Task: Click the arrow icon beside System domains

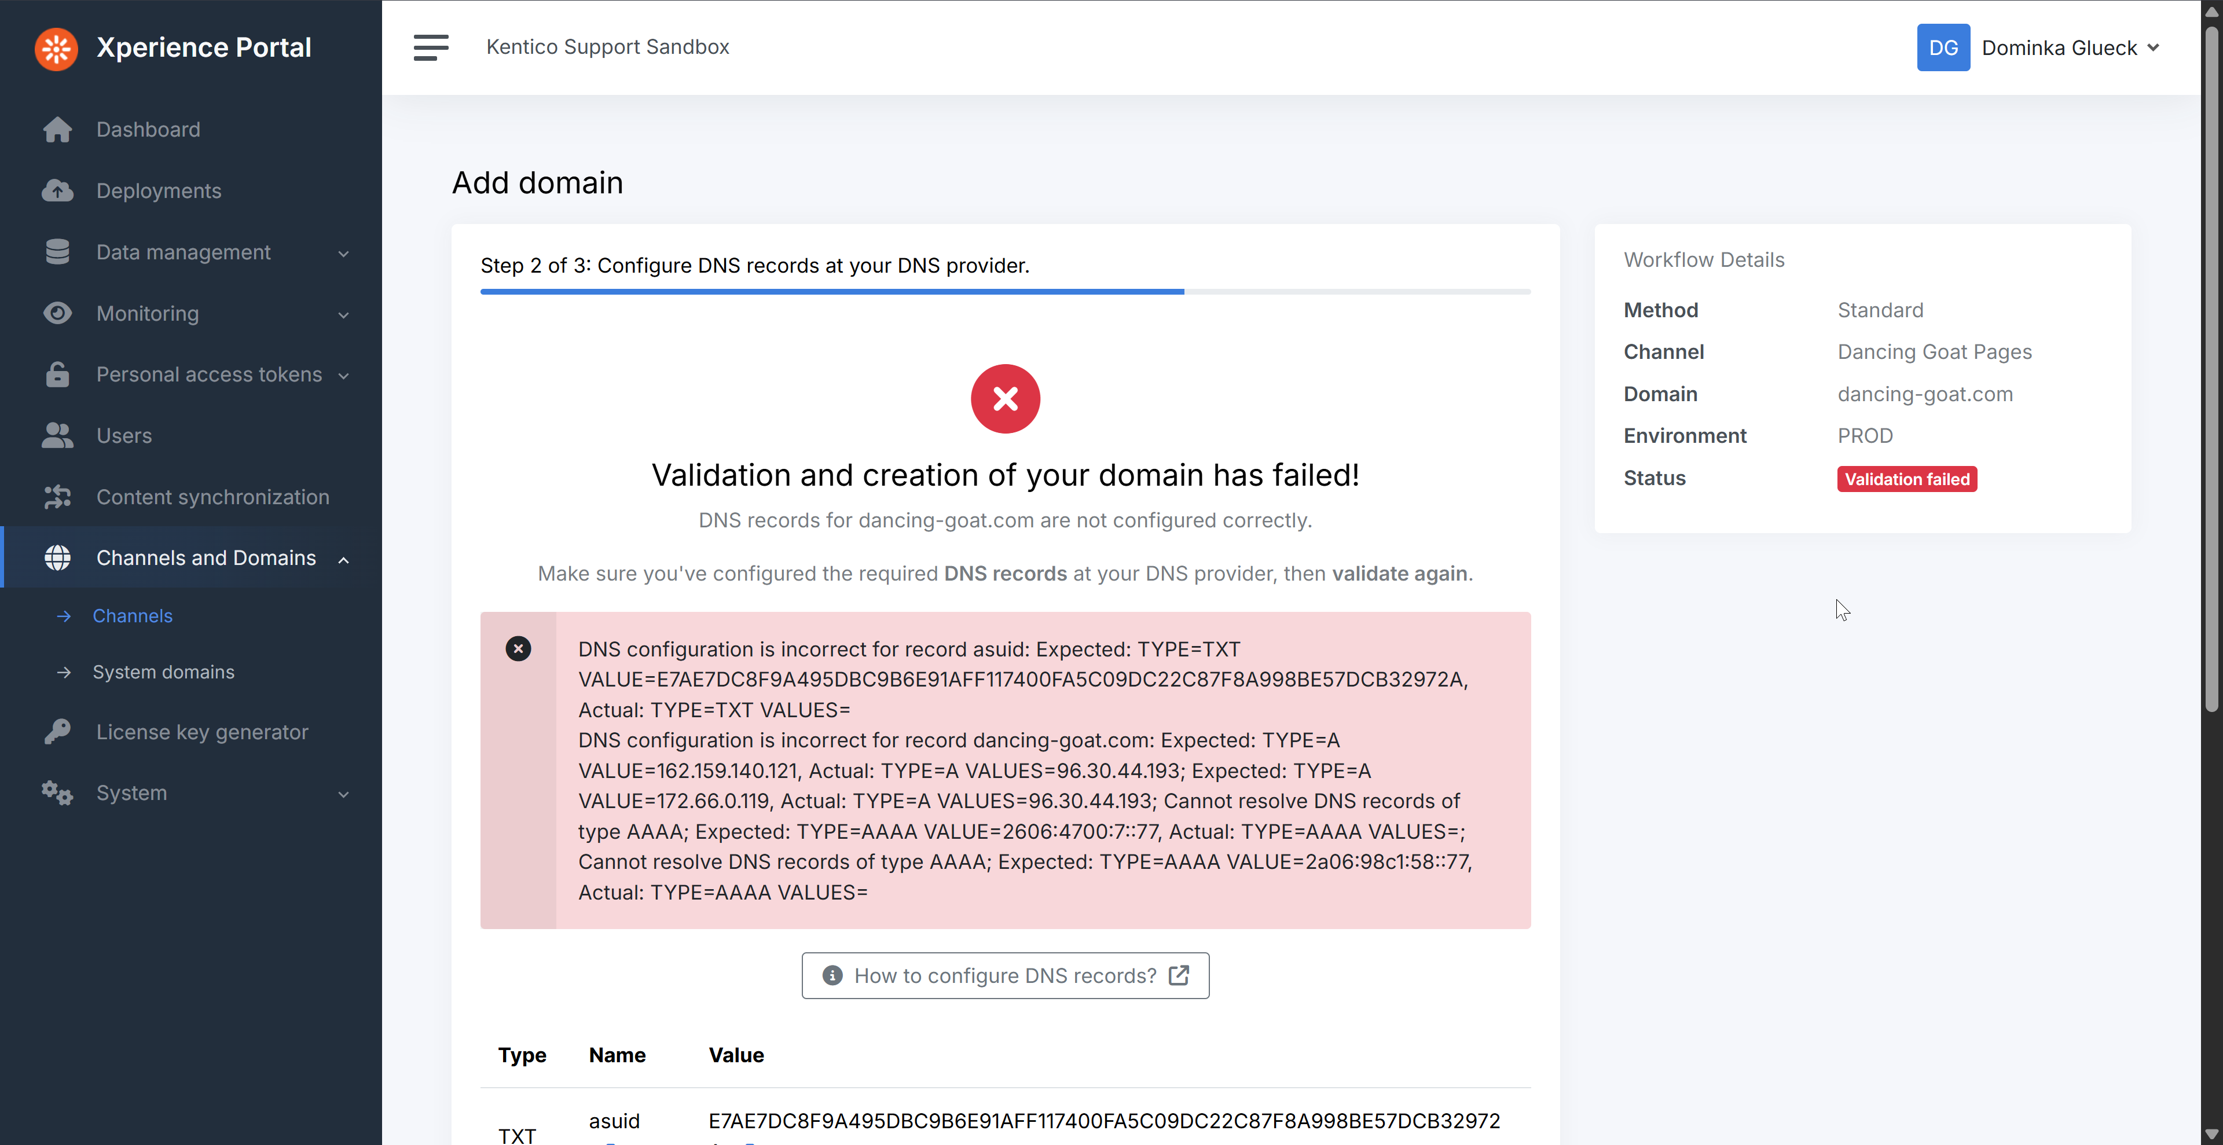Action: [64, 672]
